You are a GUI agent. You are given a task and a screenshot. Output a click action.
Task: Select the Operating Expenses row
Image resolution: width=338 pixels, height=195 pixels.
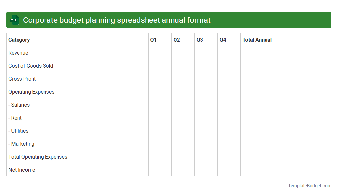(x=31, y=92)
